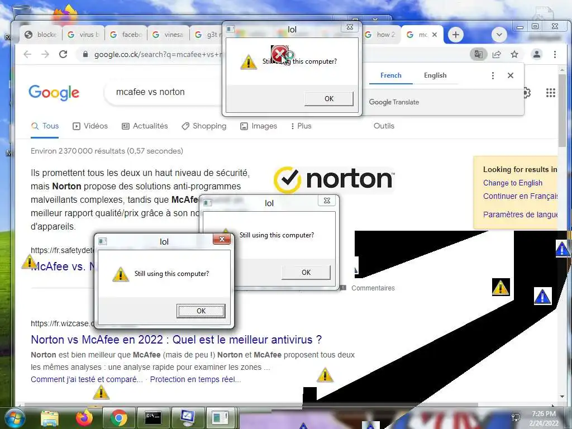The image size is (572, 429).
Task: Switch to the facebook tab
Action: click(126, 35)
